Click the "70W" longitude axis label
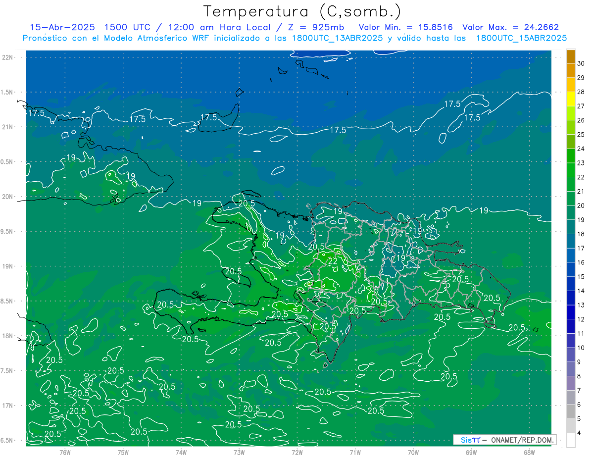This screenshot has height=459, width=594. click(413, 452)
